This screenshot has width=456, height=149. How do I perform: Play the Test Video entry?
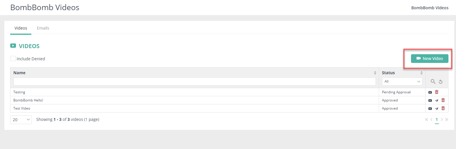point(430,108)
